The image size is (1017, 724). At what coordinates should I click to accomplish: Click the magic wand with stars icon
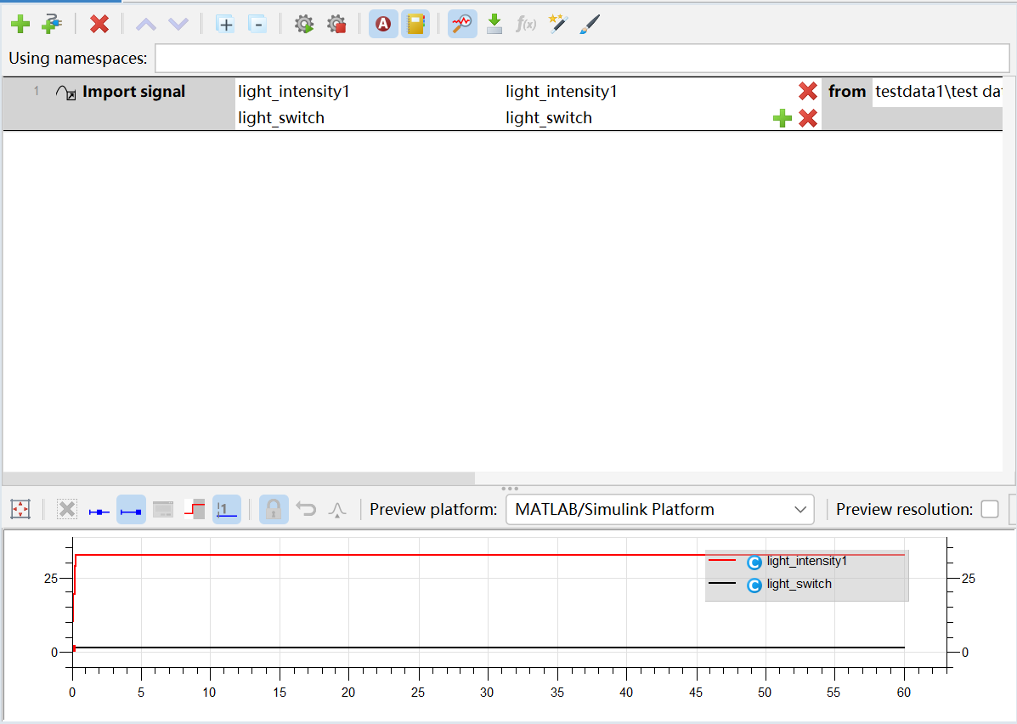point(558,25)
